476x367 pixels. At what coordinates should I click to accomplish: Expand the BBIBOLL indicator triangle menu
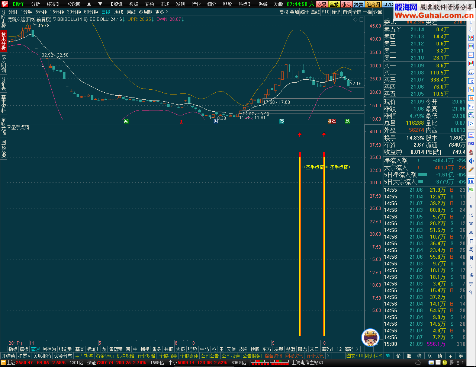(x=55, y=19)
